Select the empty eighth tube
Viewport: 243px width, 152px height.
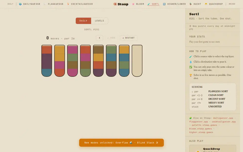[x=137, y=61]
